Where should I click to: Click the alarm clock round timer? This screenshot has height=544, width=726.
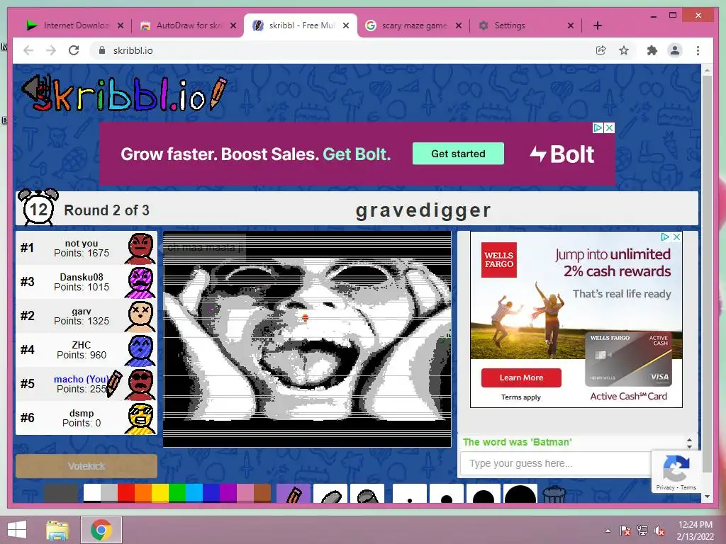click(x=38, y=208)
